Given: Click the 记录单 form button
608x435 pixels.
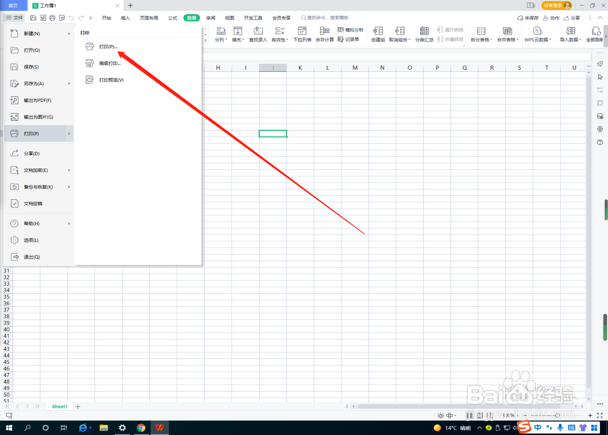Looking at the screenshot, I should point(348,39).
